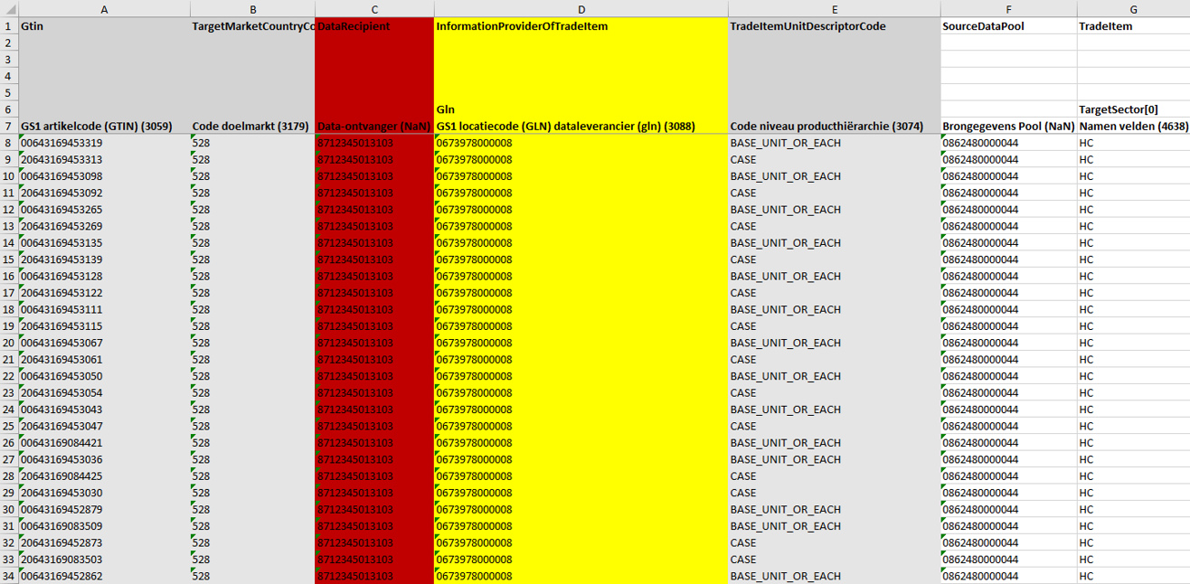Image resolution: width=1190 pixels, height=584 pixels.
Task: Select the yellow InformationProviderOfTradeItem header cell
Action: point(581,26)
